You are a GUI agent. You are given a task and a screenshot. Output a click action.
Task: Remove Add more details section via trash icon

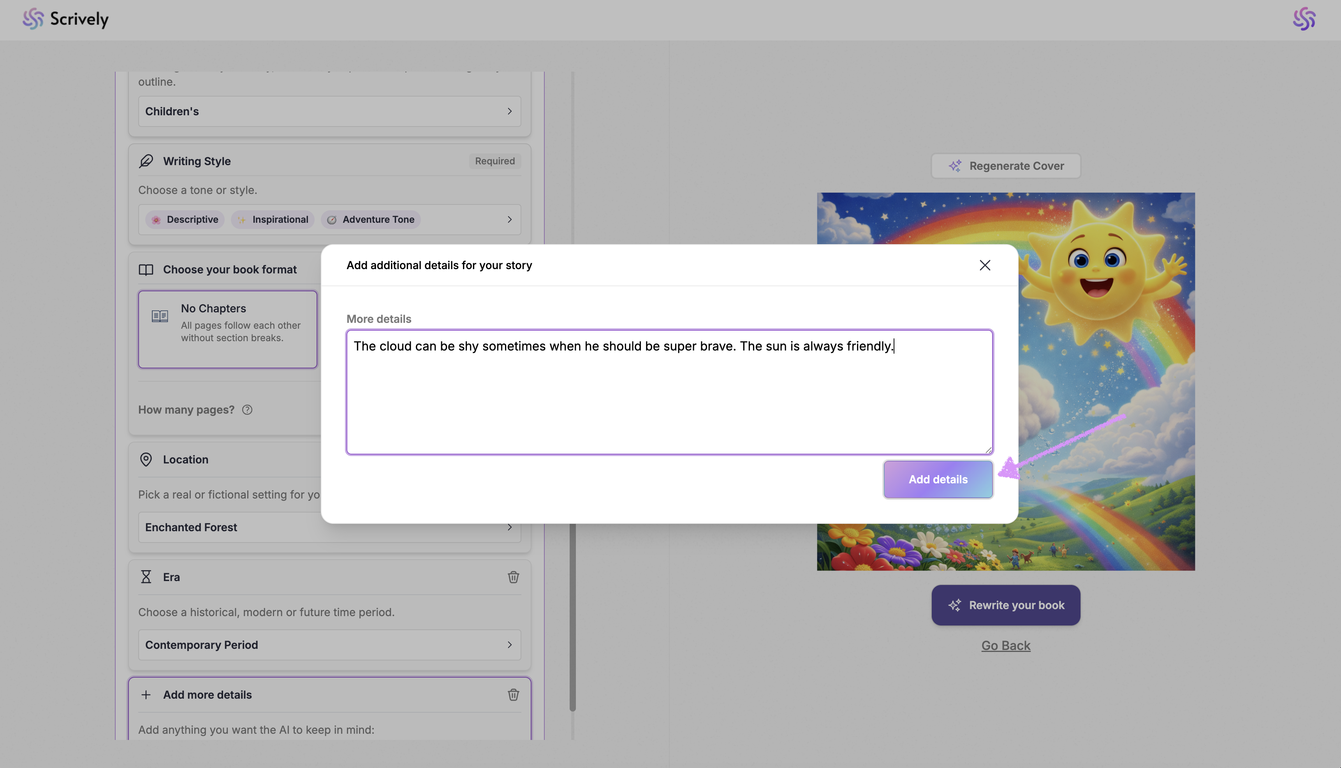coord(513,695)
